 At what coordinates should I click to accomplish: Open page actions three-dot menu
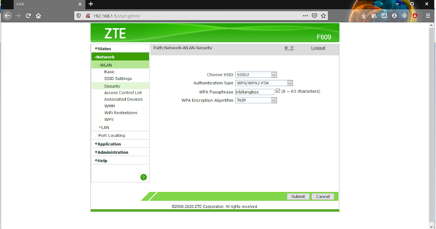pyautogui.click(x=306, y=16)
